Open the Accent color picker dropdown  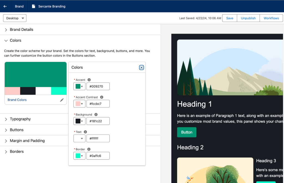79,86
